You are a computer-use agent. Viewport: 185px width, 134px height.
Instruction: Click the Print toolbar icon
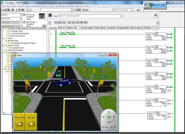click(13, 10)
